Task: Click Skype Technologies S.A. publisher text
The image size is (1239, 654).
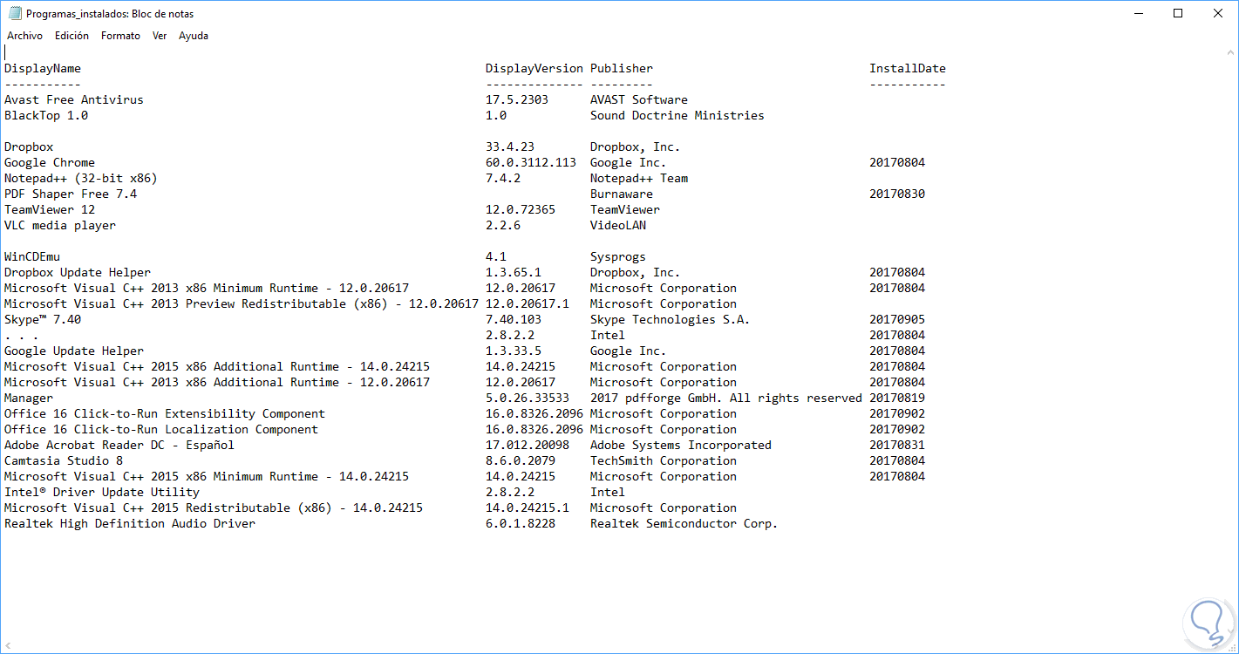Action: click(671, 319)
